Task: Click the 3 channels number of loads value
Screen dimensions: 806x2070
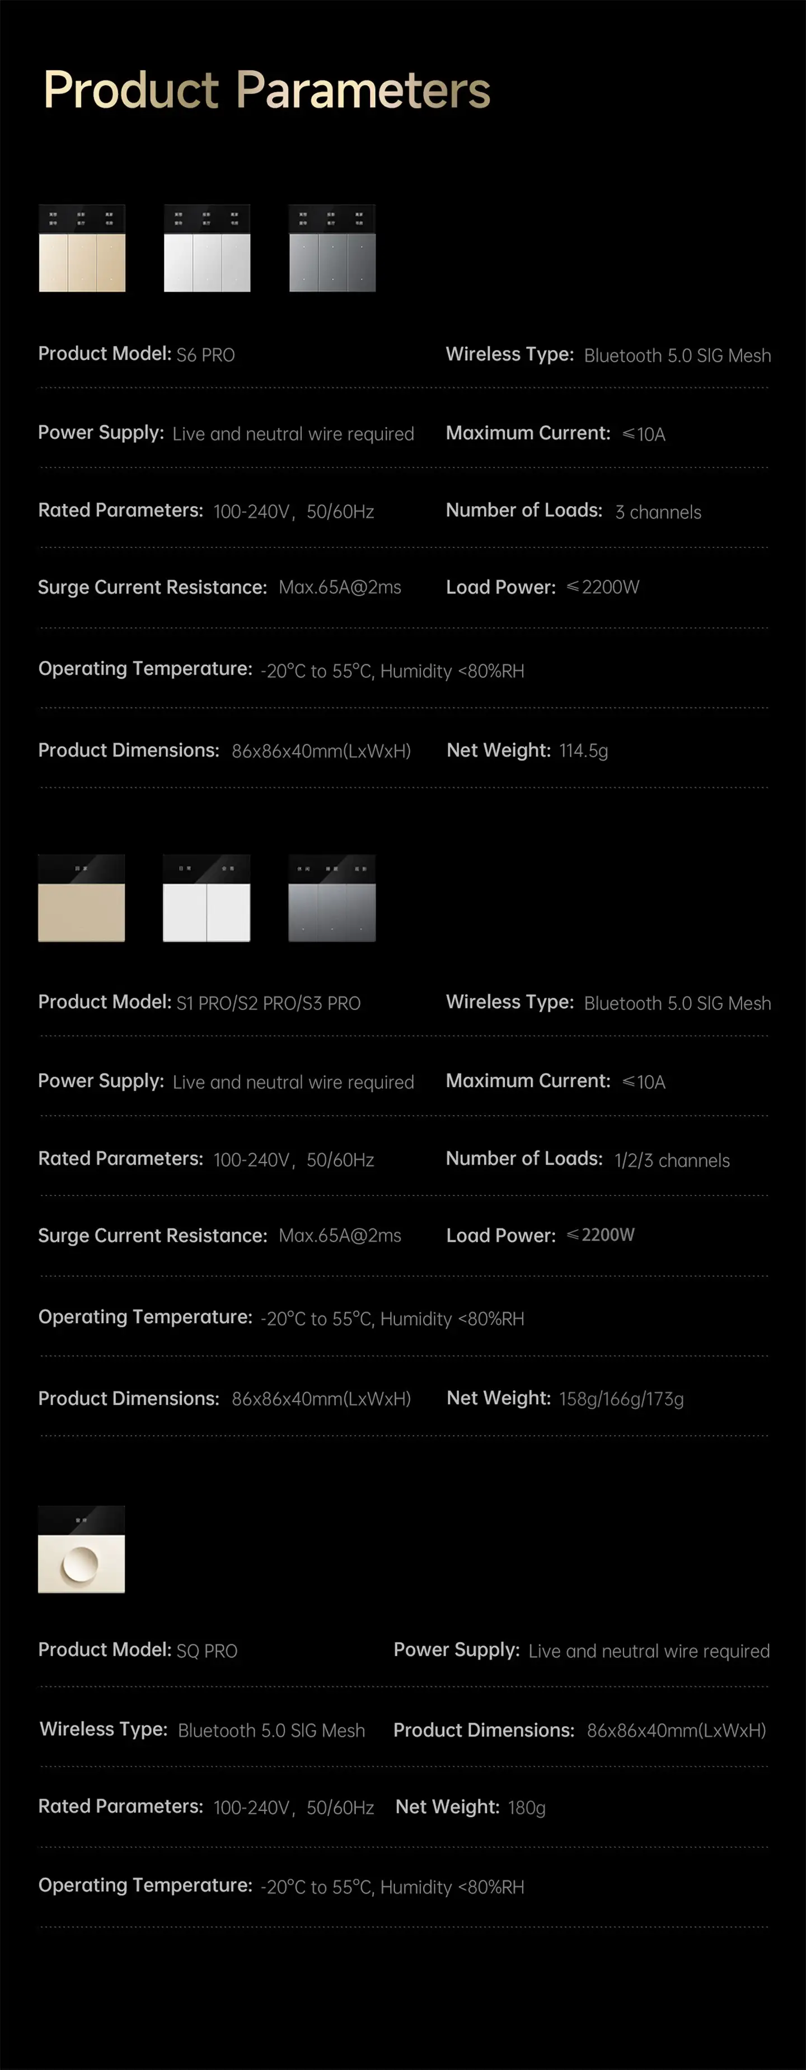Action: [658, 513]
